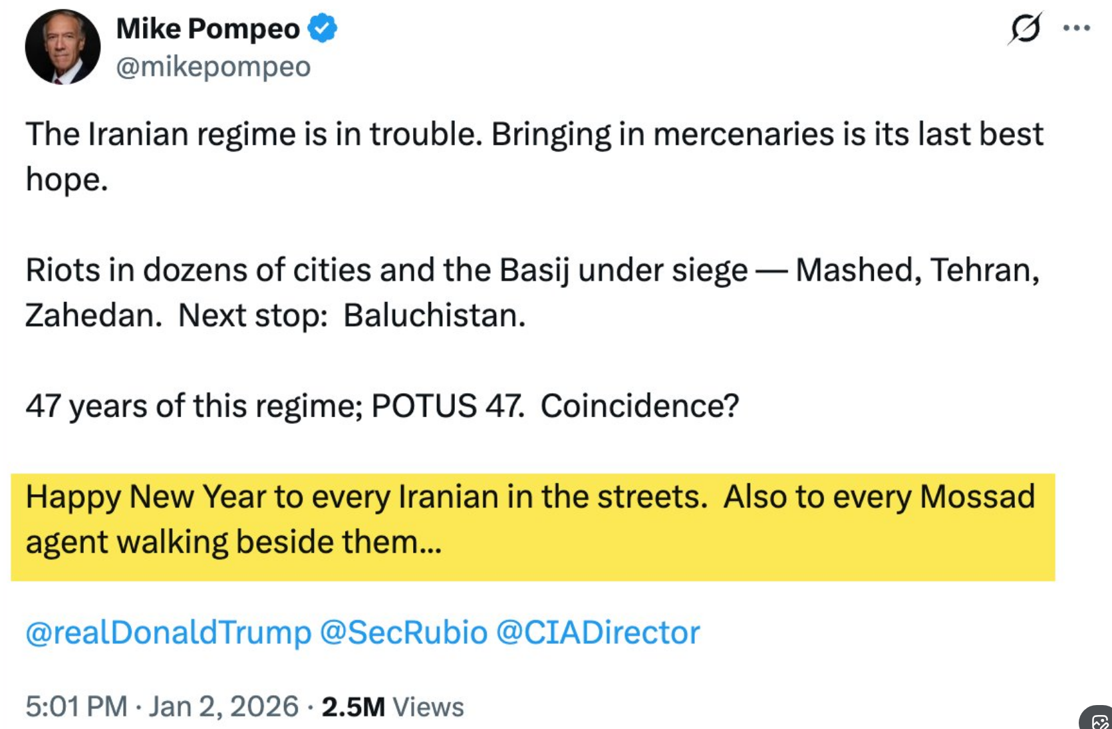This screenshot has height=729, width=1112.
Task: Click the word 'Tehran,' in the tweet
Action: pos(984,270)
